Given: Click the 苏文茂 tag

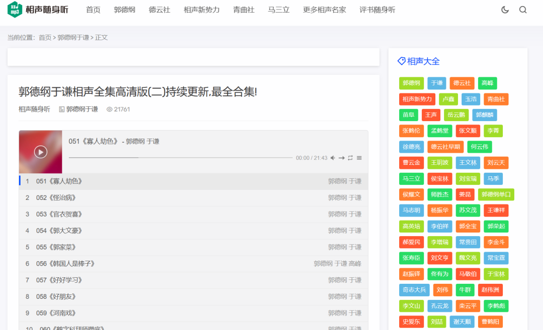Looking at the screenshot, I should pyautogui.click(x=468, y=210).
